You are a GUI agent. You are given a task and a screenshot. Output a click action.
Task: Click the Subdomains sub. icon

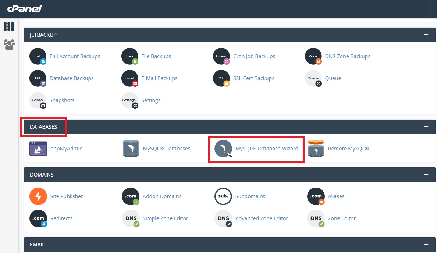tap(223, 196)
